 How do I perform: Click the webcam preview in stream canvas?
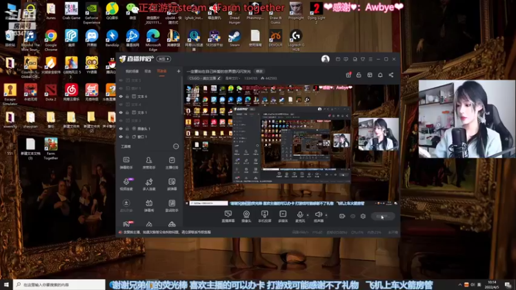pyautogui.click(x=379, y=134)
